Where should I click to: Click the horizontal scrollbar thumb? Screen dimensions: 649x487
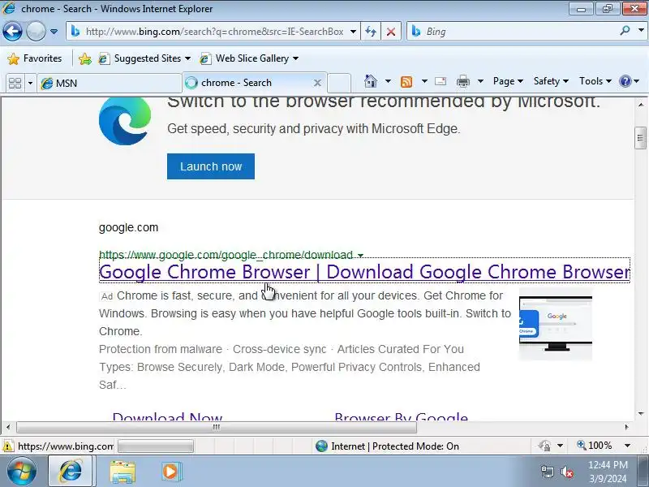(x=217, y=427)
